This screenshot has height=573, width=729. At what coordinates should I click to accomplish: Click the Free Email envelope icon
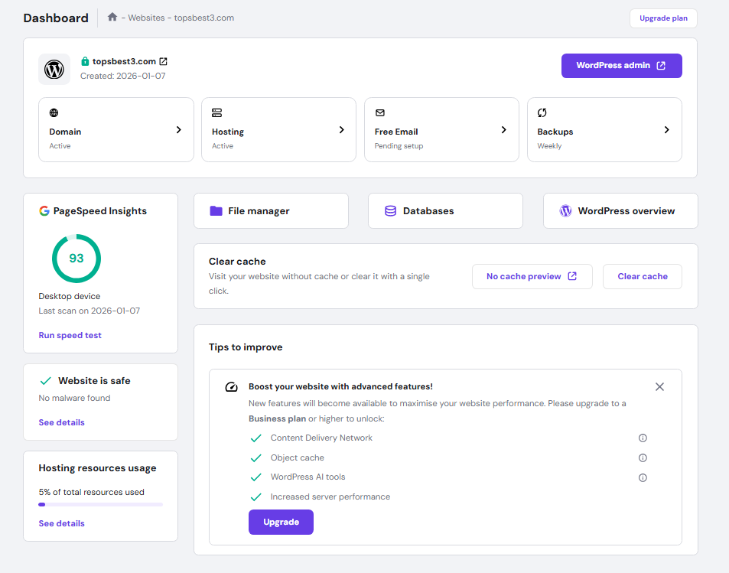[x=379, y=112]
